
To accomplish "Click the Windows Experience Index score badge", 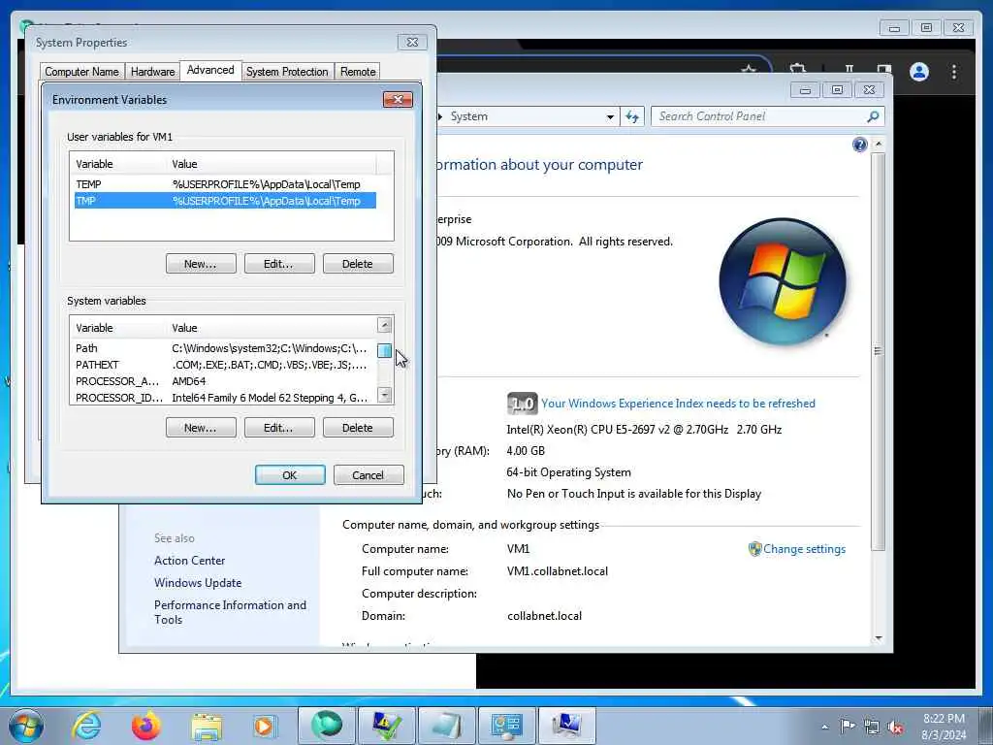I will (x=522, y=403).
